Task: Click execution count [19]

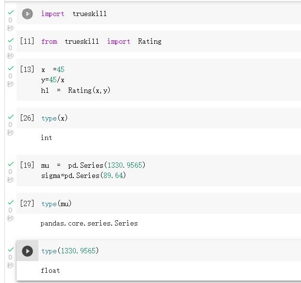Action: pos(27,165)
